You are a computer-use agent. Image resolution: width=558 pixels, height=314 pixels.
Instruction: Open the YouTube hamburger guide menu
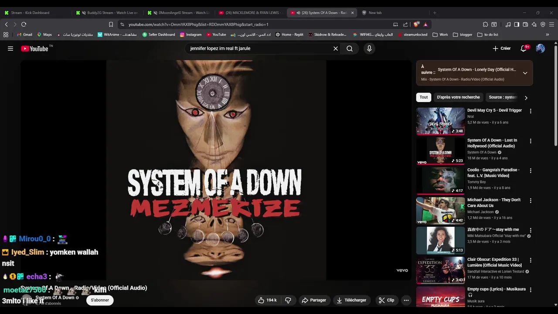(10, 48)
